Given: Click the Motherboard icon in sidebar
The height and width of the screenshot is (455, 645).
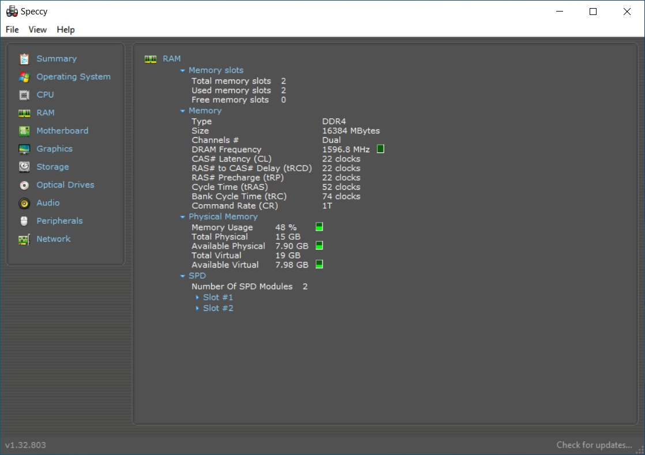Looking at the screenshot, I should point(24,131).
